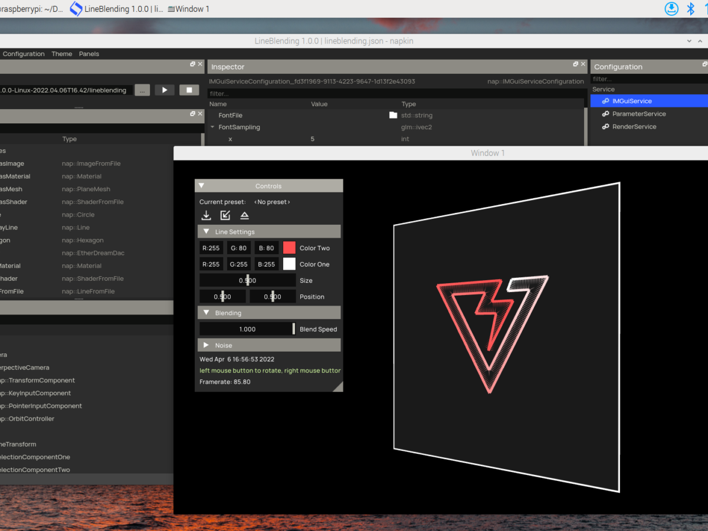Expand the Noise section

pyautogui.click(x=206, y=345)
